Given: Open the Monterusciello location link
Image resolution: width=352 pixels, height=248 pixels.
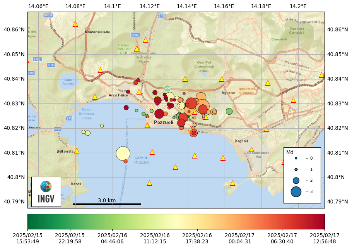Looking at the screenshot, I should pos(97,32).
